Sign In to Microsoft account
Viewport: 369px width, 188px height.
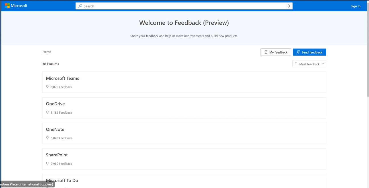(x=355, y=6)
